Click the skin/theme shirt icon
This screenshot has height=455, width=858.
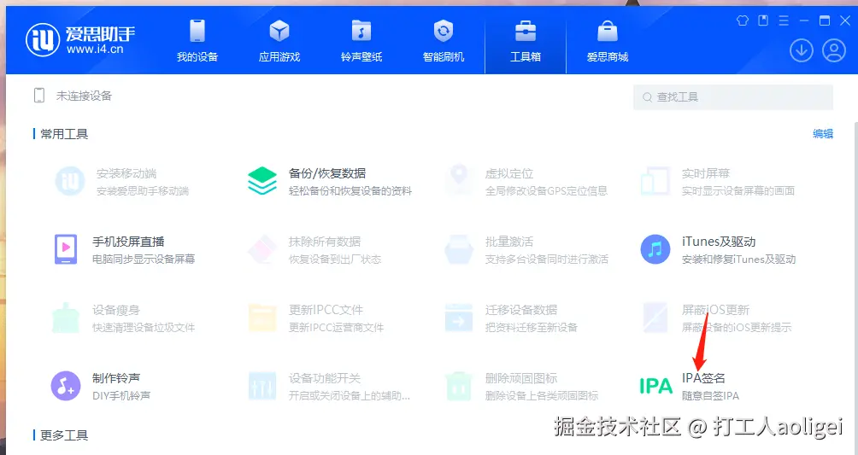tap(743, 20)
